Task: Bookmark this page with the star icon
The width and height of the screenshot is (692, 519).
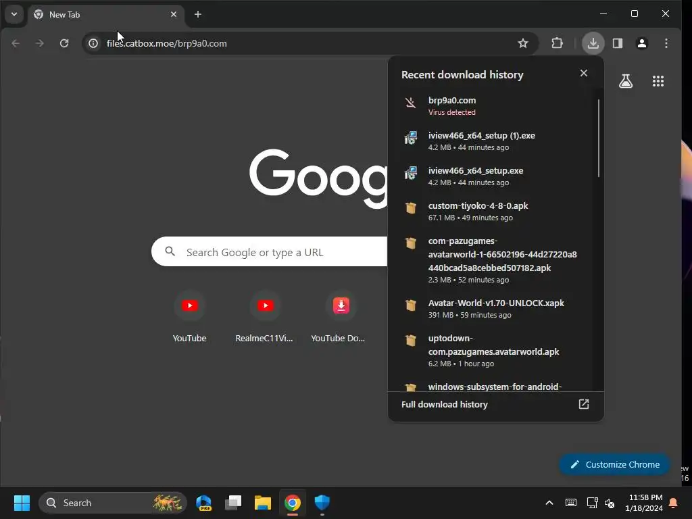Action: 523,43
